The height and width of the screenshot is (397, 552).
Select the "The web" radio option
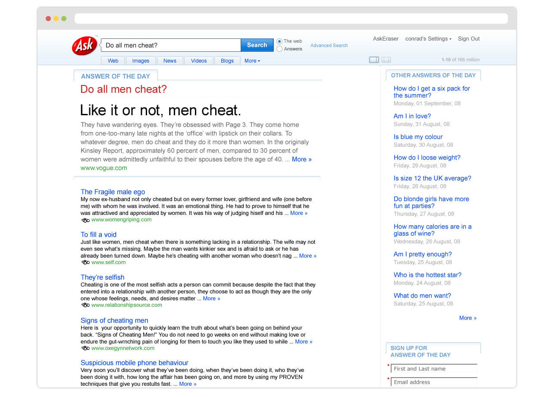coord(279,41)
